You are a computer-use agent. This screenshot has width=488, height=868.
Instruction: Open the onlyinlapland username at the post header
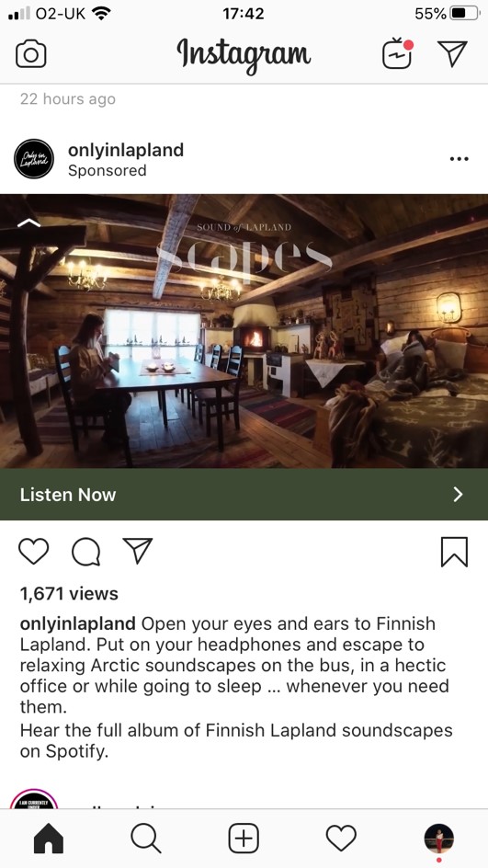[x=126, y=150]
